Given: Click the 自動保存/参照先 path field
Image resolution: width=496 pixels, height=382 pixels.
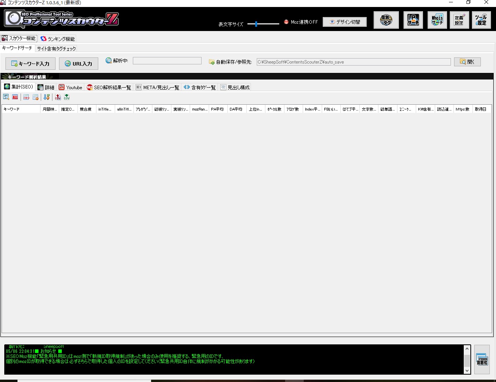Looking at the screenshot, I should click(x=353, y=62).
